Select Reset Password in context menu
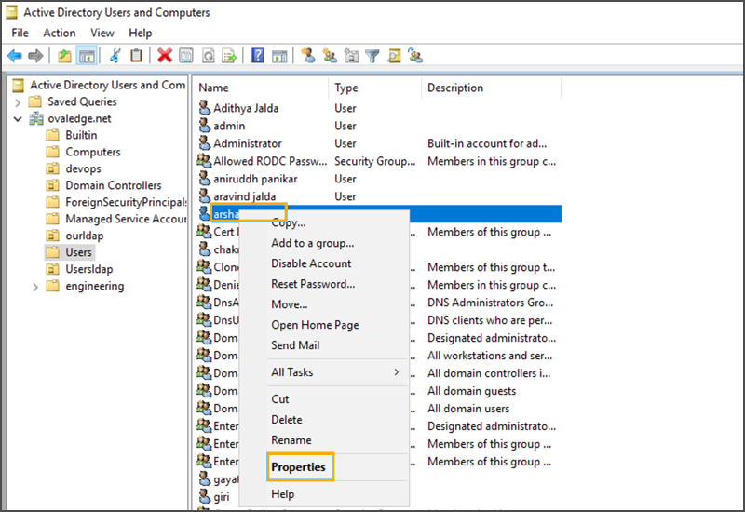The width and height of the screenshot is (745, 512). pyautogui.click(x=313, y=284)
